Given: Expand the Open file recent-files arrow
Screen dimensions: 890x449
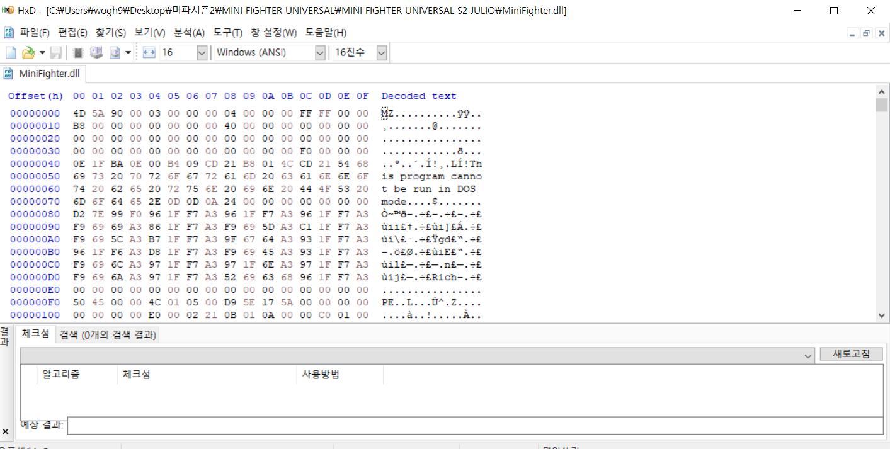Looking at the screenshot, I should pos(42,53).
